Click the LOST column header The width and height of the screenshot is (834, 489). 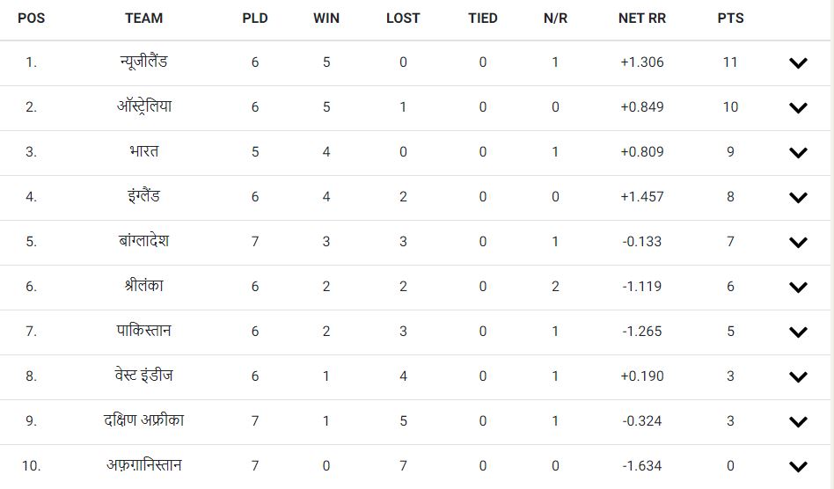click(x=403, y=18)
